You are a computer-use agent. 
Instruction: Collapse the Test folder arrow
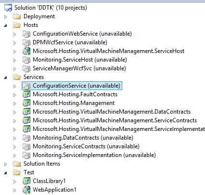click(6, 173)
